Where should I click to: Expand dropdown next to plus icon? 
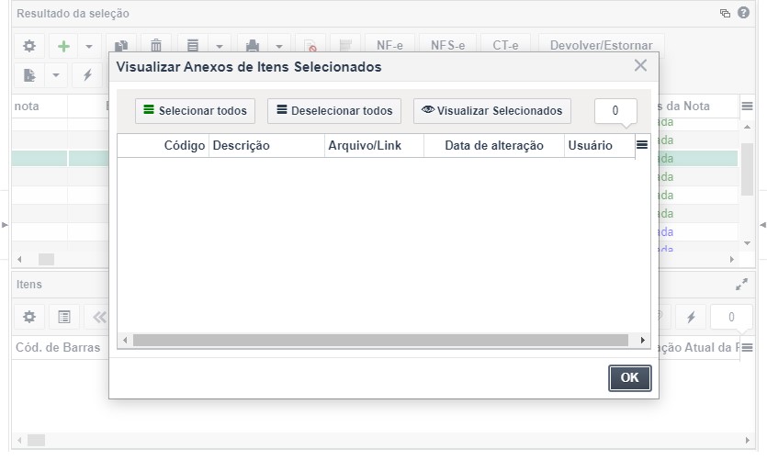point(89,47)
